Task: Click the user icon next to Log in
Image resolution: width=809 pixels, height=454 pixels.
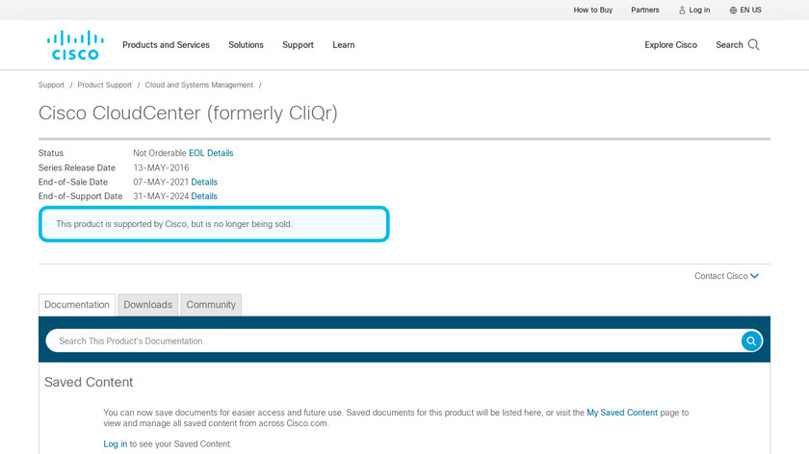Action: tap(682, 10)
